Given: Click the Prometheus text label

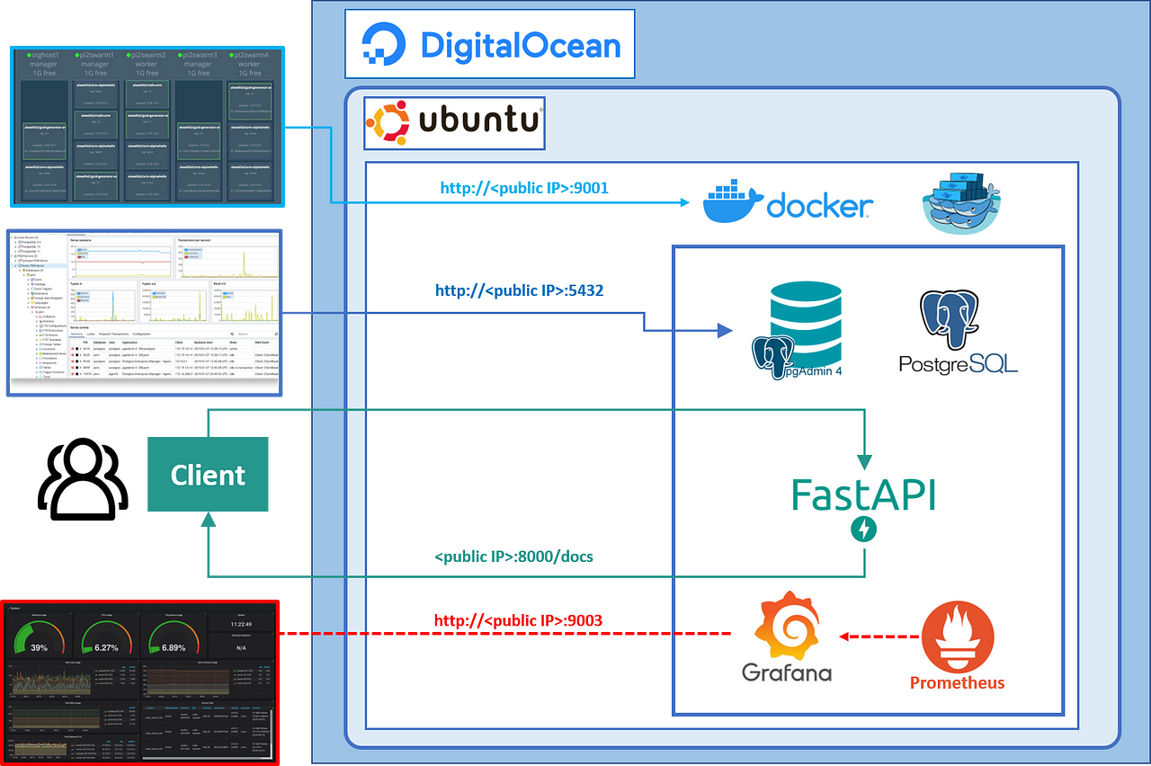Looking at the screenshot, I should (x=957, y=682).
